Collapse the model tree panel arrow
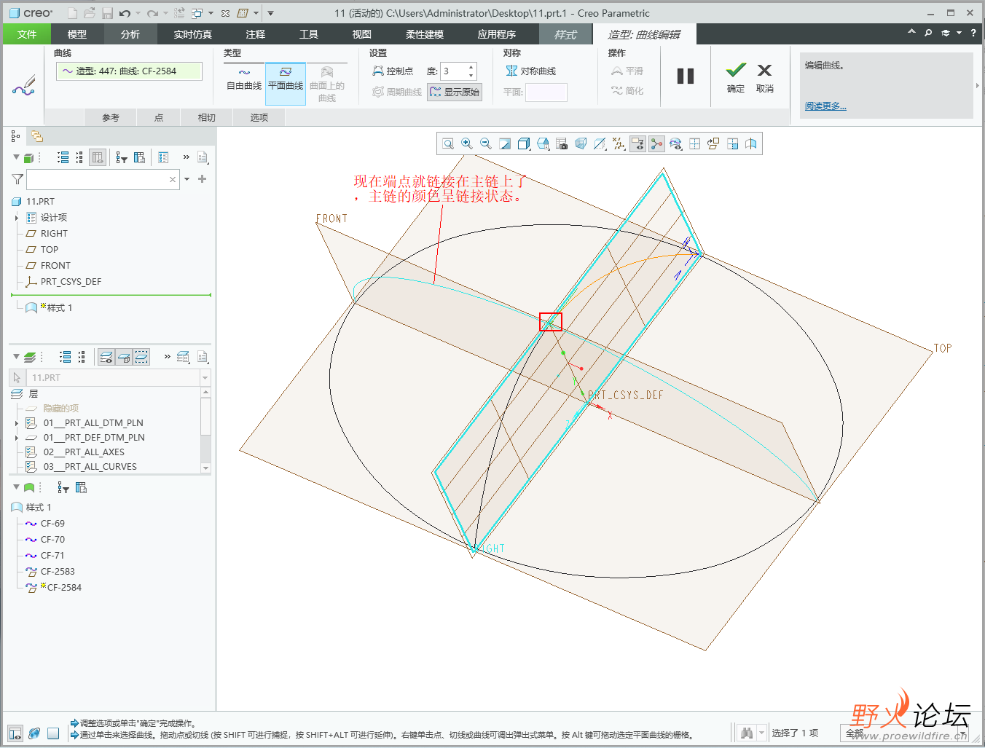 pos(16,157)
